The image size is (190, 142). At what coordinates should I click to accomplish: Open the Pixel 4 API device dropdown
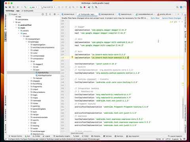[48, 7]
